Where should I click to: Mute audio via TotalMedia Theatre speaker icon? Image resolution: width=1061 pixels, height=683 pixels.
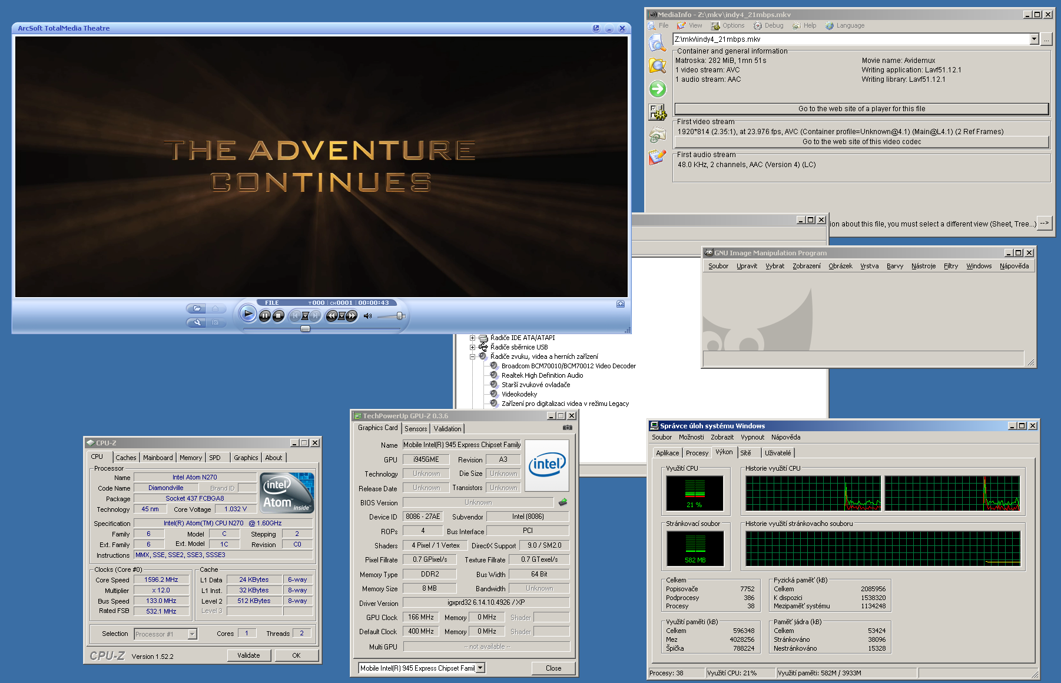coord(368,316)
